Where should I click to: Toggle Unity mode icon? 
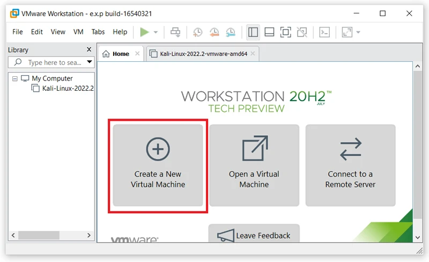tap(302, 32)
